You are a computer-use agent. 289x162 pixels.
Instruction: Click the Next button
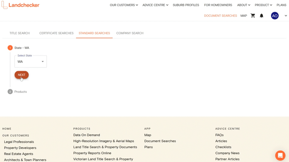click(x=22, y=75)
